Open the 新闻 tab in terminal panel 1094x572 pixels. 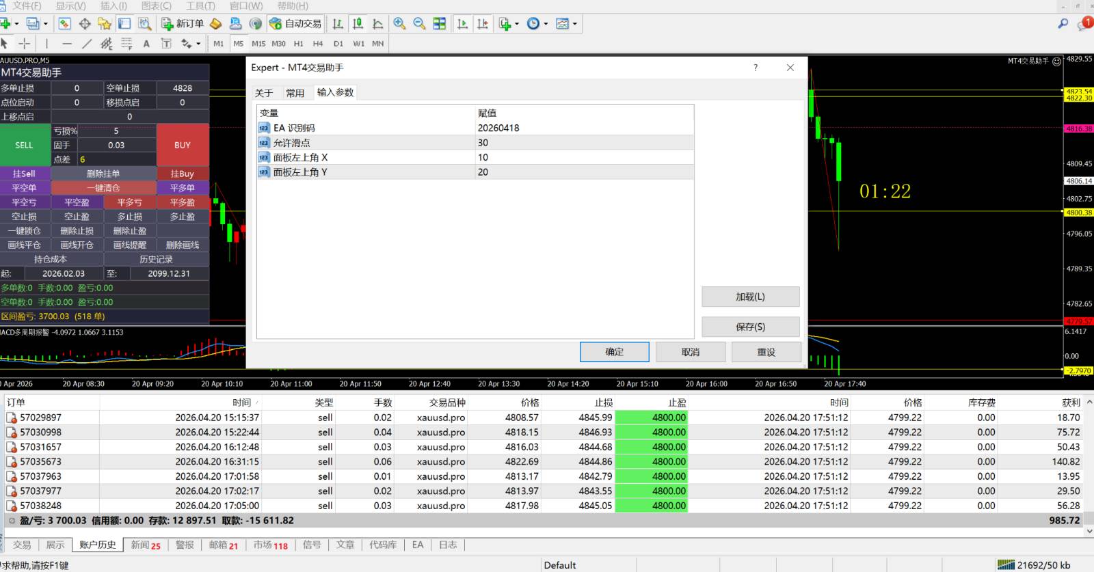pyautogui.click(x=144, y=545)
